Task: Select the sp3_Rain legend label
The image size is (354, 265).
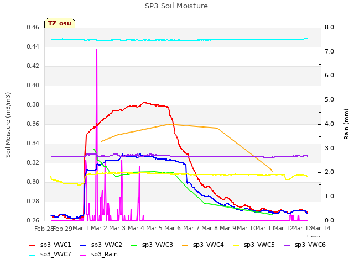Action: (105, 255)
